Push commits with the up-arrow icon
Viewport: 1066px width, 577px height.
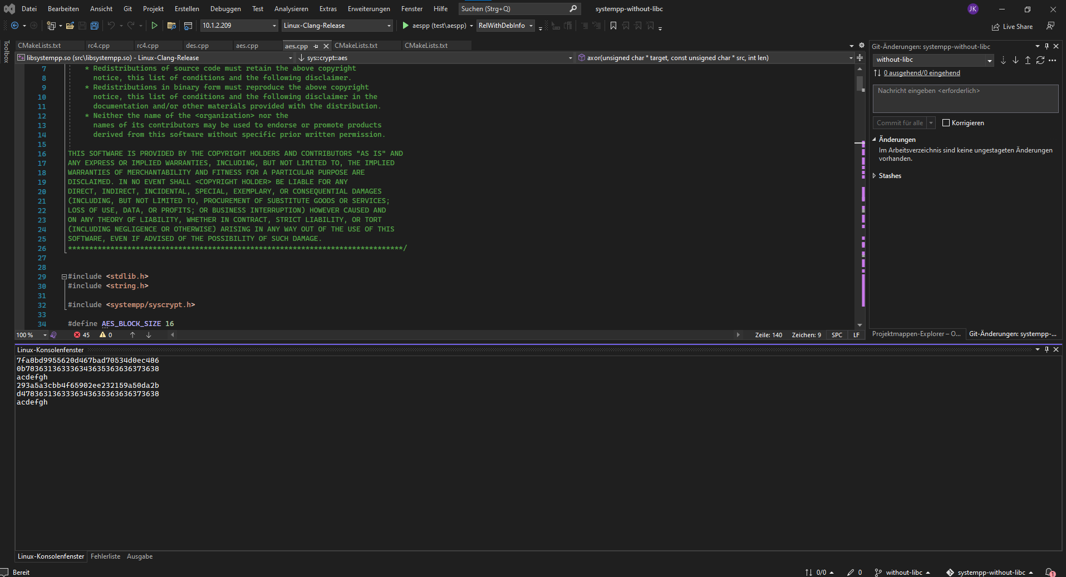tap(1028, 60)
